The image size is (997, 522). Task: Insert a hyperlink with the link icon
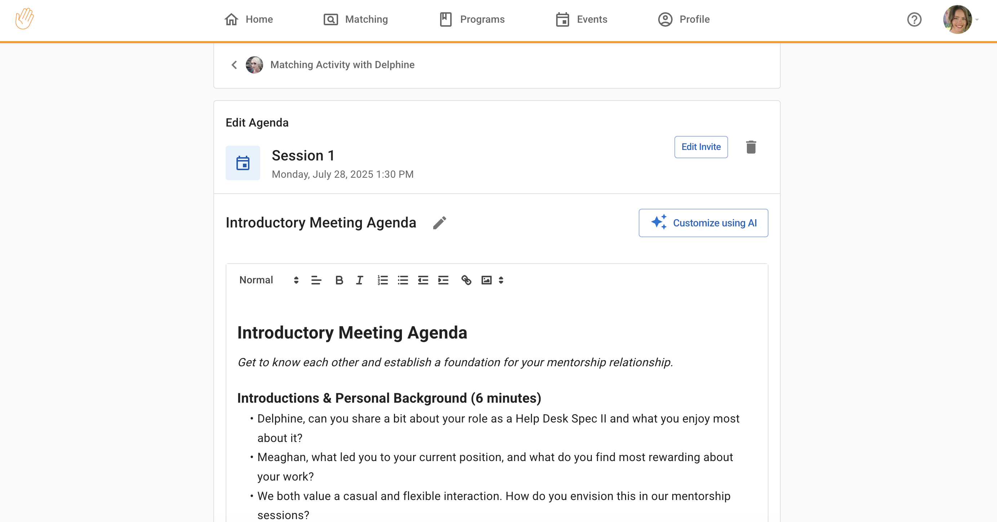466,280
